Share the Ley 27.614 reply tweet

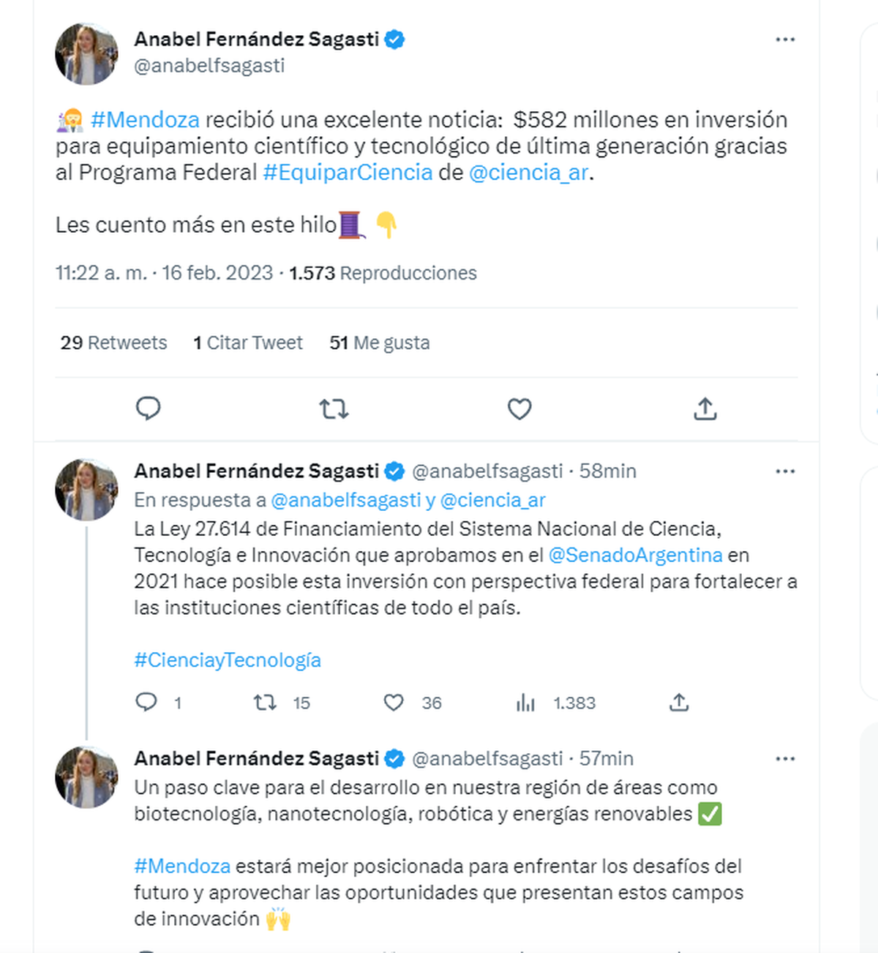coord(679,703)
